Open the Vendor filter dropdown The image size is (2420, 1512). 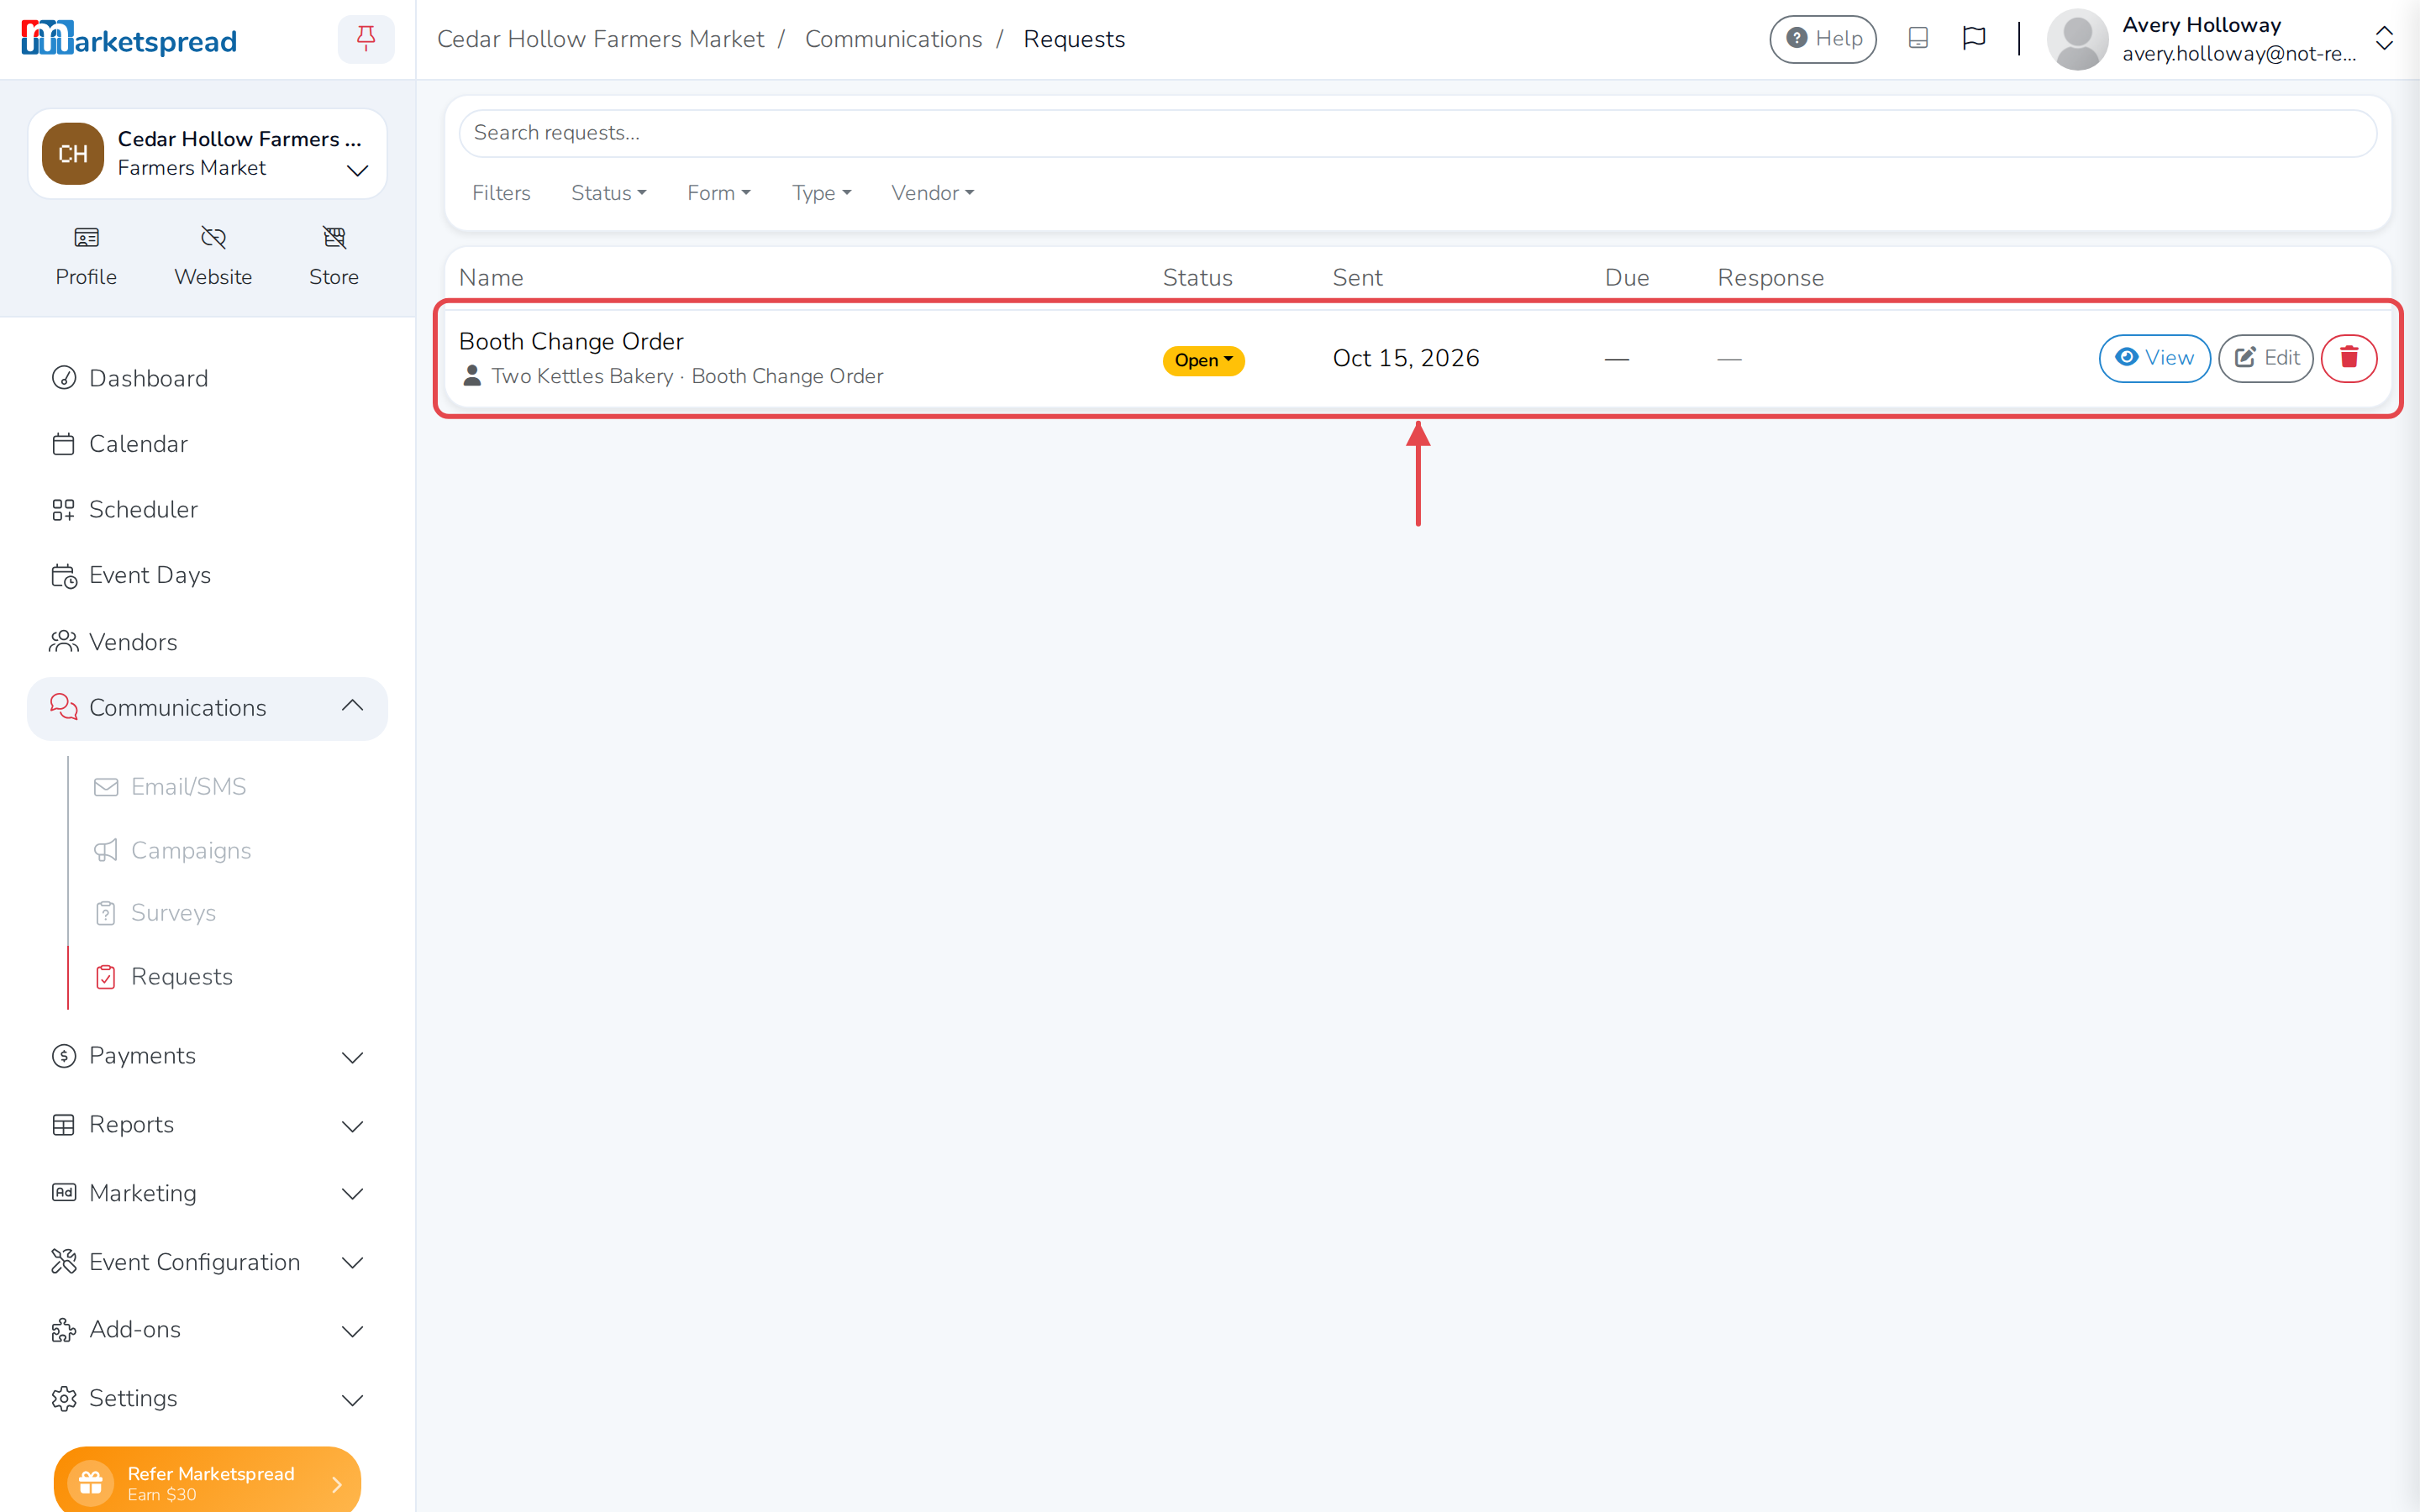click(x=932, y=192)
